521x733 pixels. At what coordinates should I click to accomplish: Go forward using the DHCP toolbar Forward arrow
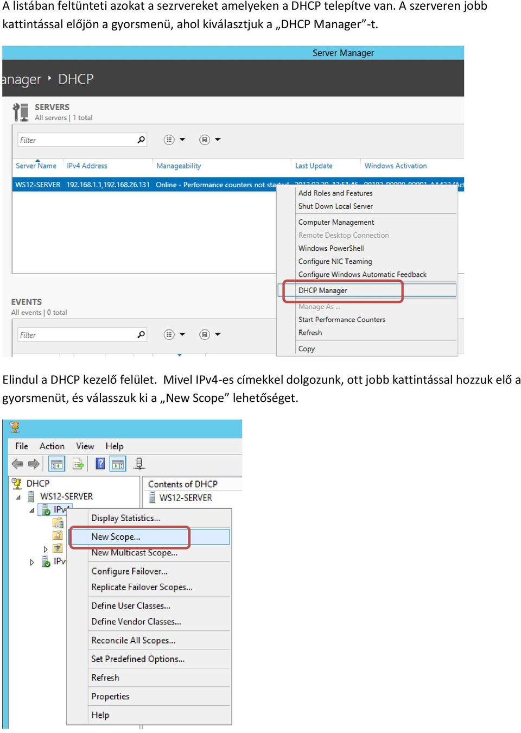tap(34, 464)
